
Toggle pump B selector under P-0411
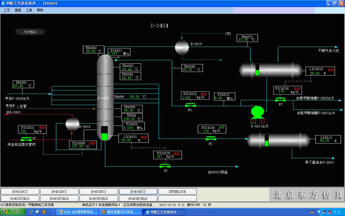pyautogui.click(x=262, y=121)
